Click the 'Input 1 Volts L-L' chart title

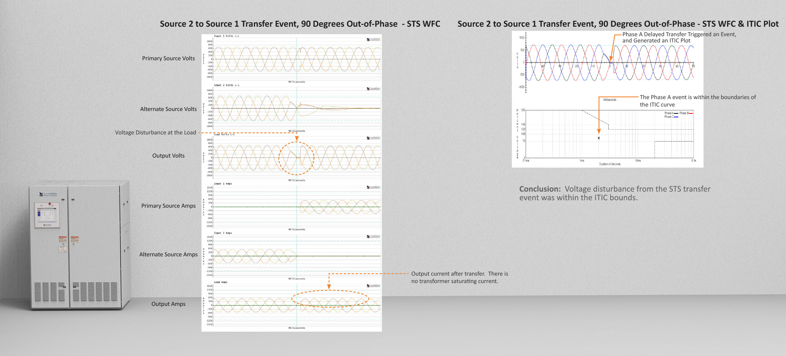point(226,36)
